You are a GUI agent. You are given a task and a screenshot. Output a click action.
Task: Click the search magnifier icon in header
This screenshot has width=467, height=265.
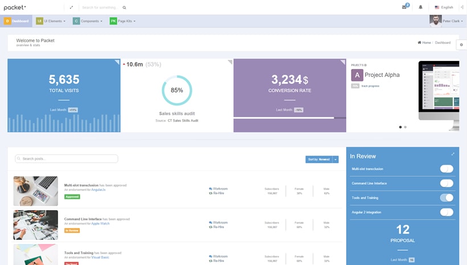click(x=124, y=7)
